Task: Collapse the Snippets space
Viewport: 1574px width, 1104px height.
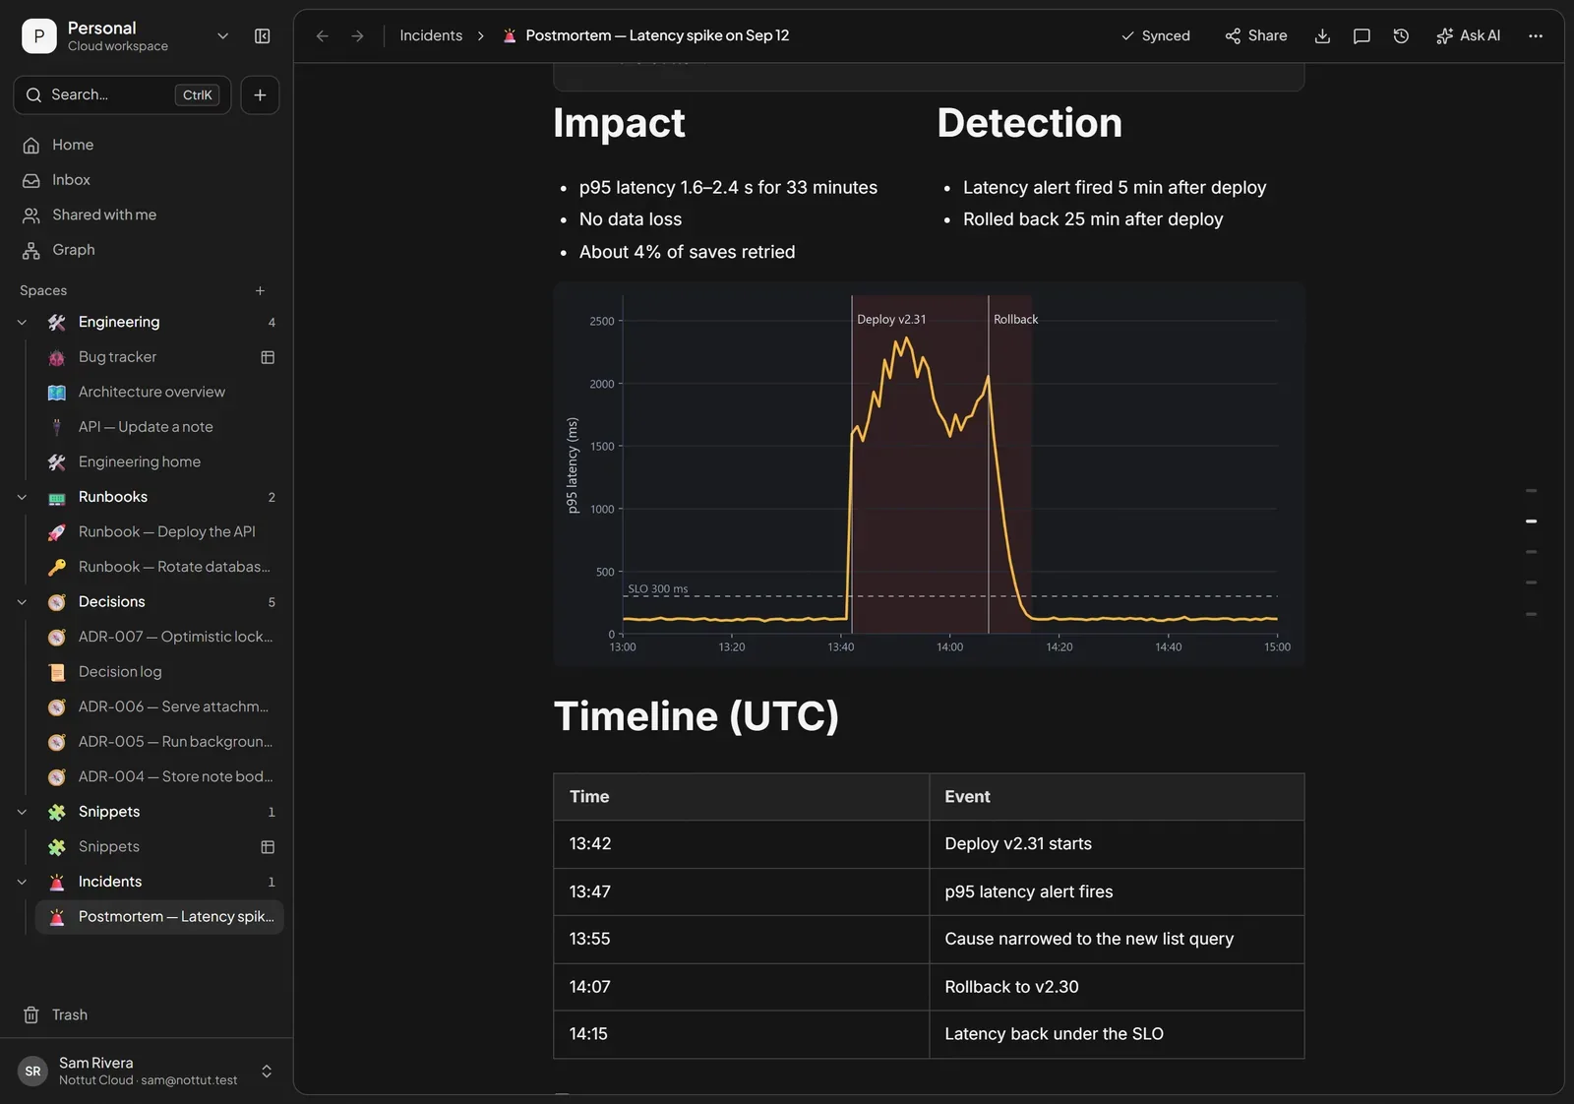Action: pos(22,813)
